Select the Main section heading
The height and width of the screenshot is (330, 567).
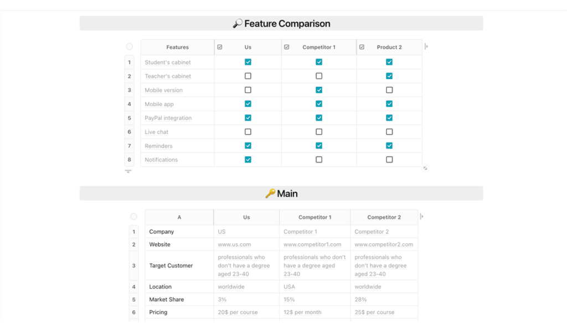(x=281, y=193)
